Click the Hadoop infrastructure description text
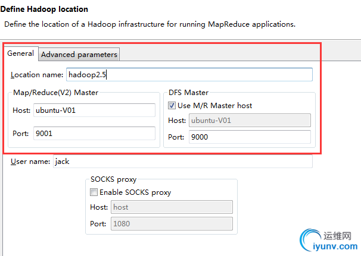The image size is (361, 256). [x=150, y=24]
